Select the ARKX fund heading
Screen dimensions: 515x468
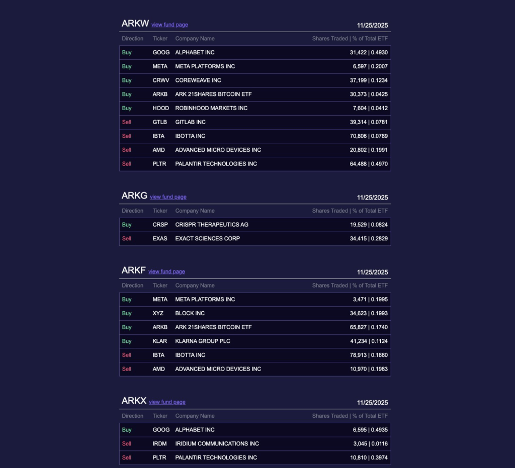[134, 401]
